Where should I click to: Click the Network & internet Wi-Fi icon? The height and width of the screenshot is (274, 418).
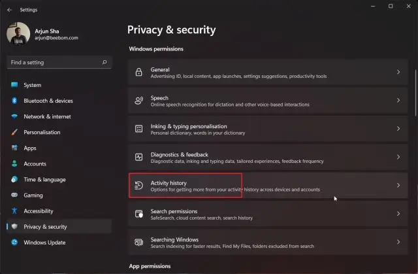[14, 116]
